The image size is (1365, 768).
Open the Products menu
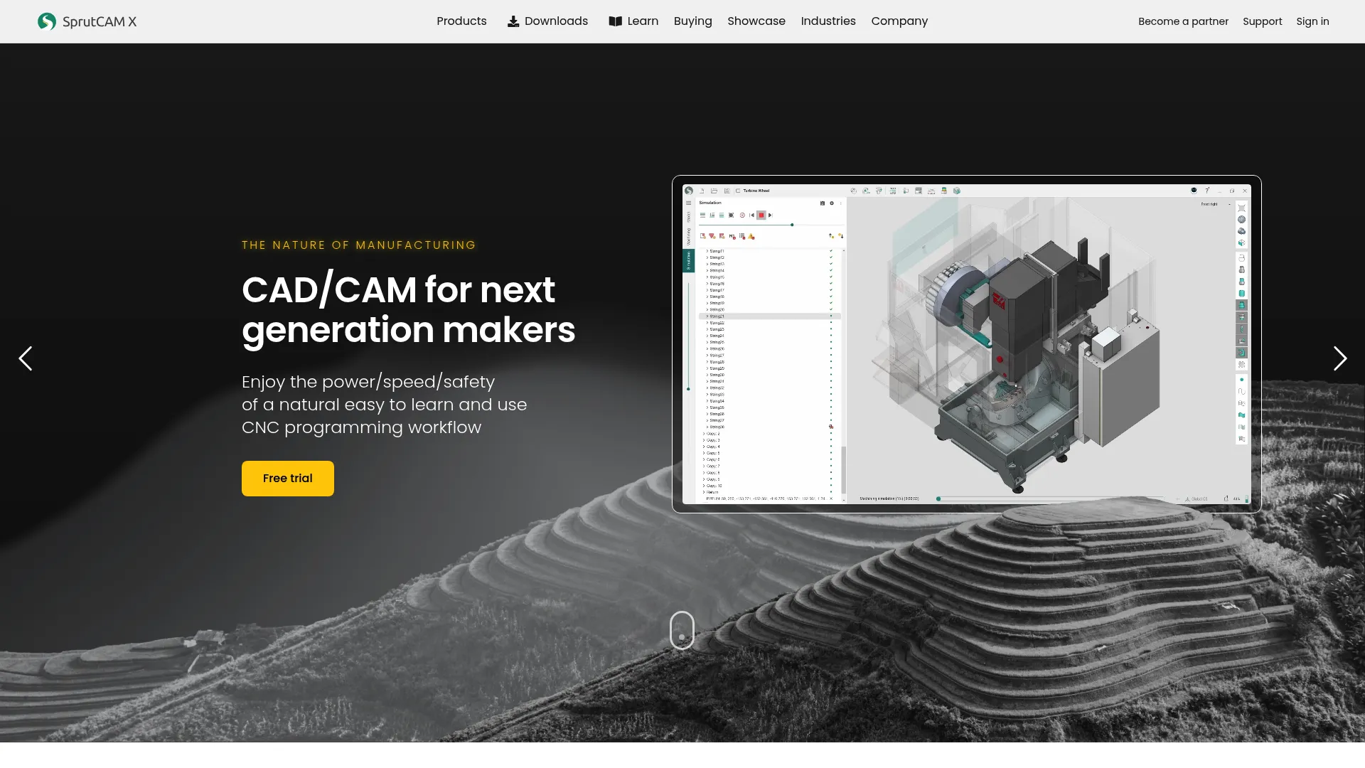[x=461, y=21]
